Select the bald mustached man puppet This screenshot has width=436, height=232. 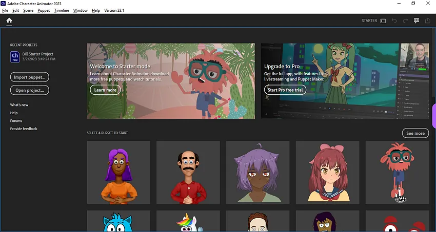(188, 172)
